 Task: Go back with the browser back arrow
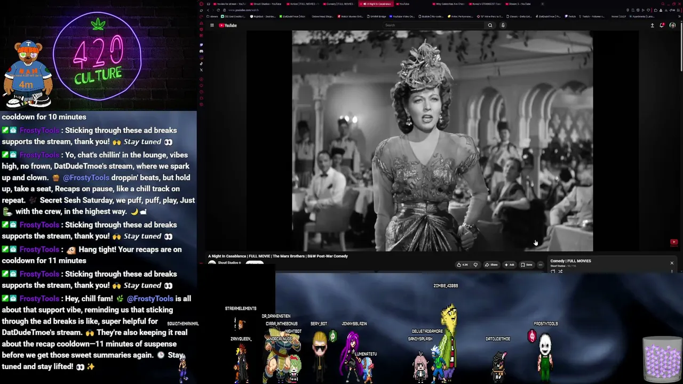pyautogui.click(x=208, y=10)
